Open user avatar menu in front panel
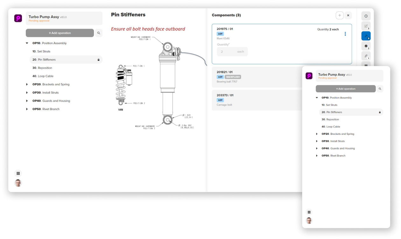This screenshot has height=239, width=401. (x=309, y=221)
